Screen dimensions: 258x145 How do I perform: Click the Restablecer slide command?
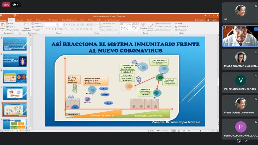click(37, 27)
